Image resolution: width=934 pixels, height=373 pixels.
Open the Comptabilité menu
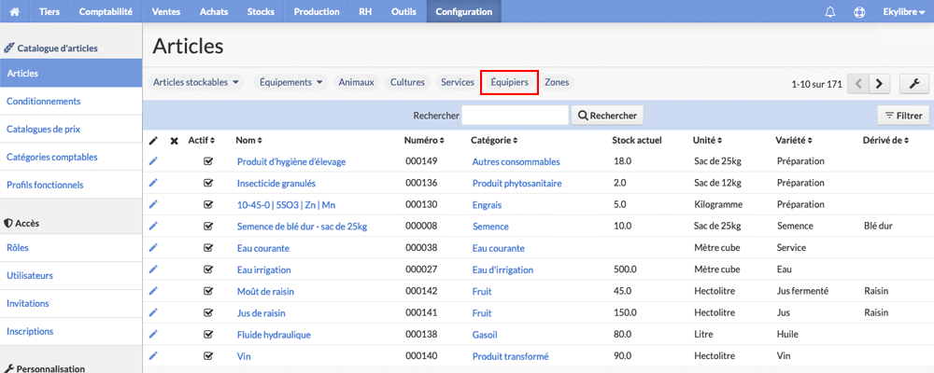106,11
